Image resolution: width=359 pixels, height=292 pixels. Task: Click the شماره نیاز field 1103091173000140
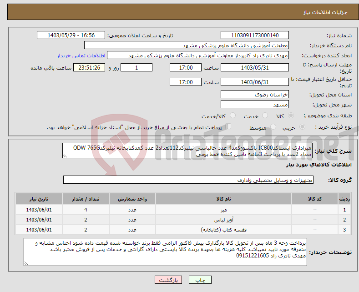coord(255,35)
